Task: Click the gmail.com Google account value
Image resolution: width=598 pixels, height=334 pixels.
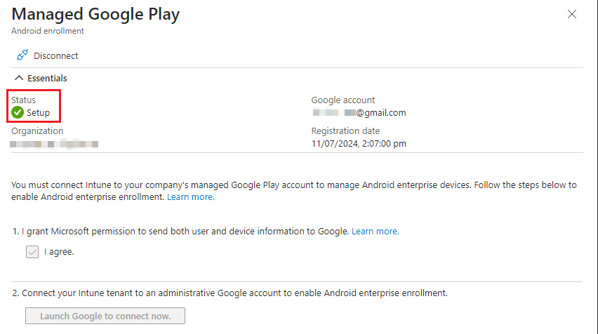Action: coord(359,112)
